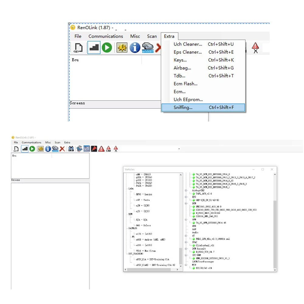Collapse the MIW node
Screen dimensions: 304x304
[x=186, y=265]
